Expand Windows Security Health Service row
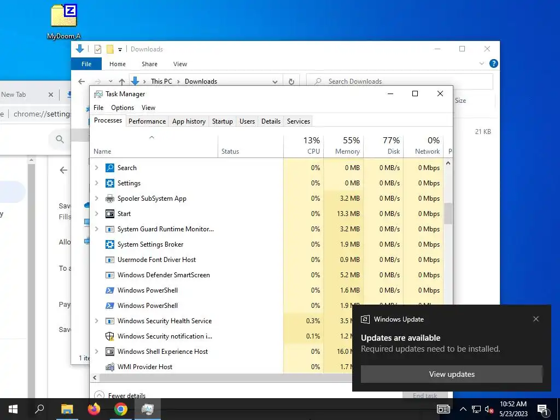This screenshot has height=420, width=560. coord(96,320)
